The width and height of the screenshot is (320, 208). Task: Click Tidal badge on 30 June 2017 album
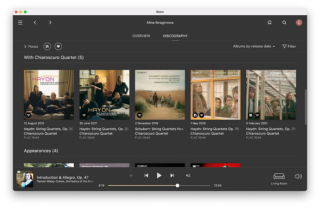[84, 115]
